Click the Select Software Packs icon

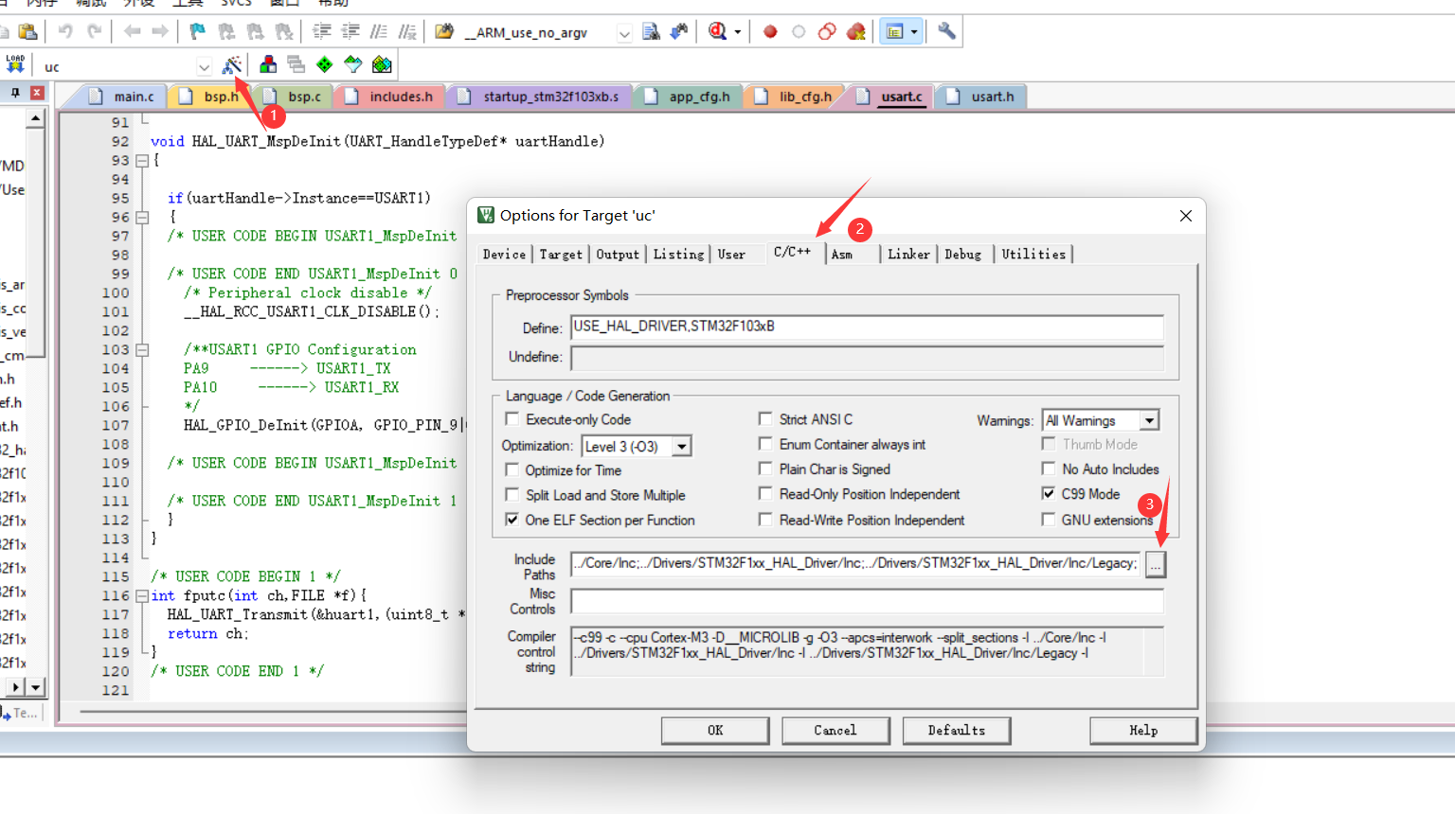pyautogui.click(x=353, y=64)
